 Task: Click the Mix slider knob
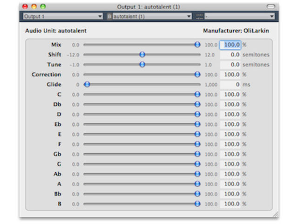tap(197, 45)
